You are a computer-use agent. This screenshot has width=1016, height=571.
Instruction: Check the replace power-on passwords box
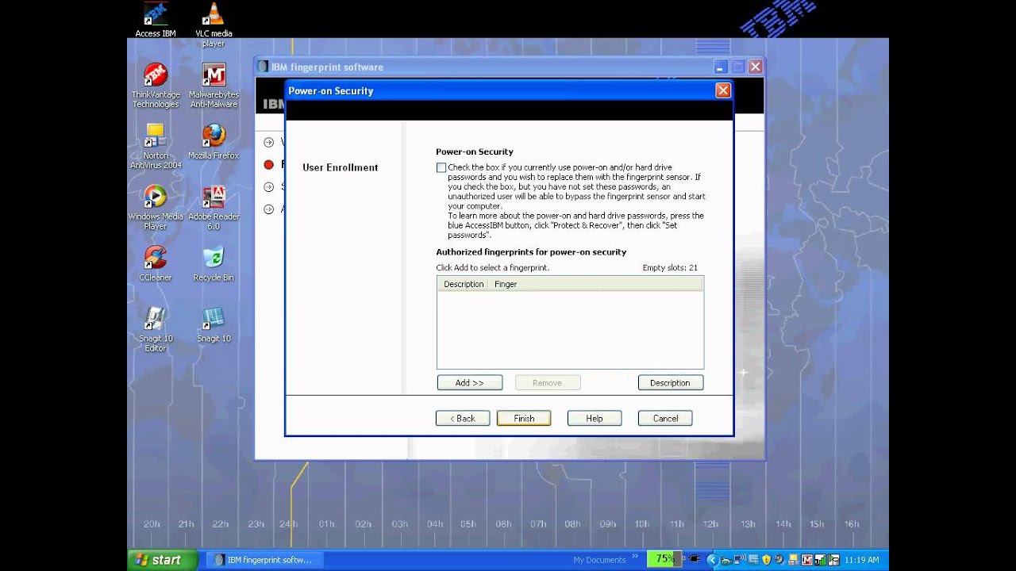click(x=441, y=168)
